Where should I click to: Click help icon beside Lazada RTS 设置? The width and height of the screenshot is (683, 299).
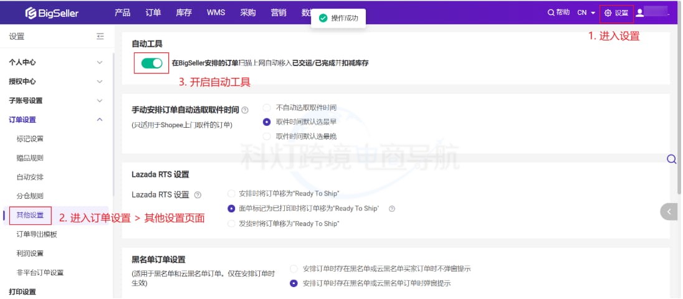point(198,195)
